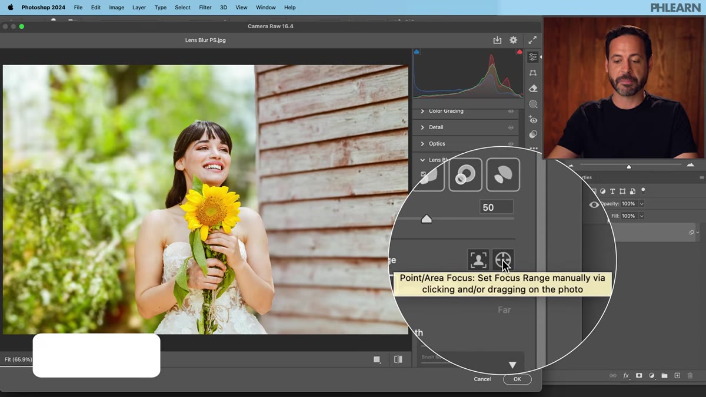Screen dimensions: 706x397
Task: Open the Apple menu
Action: 10,8
